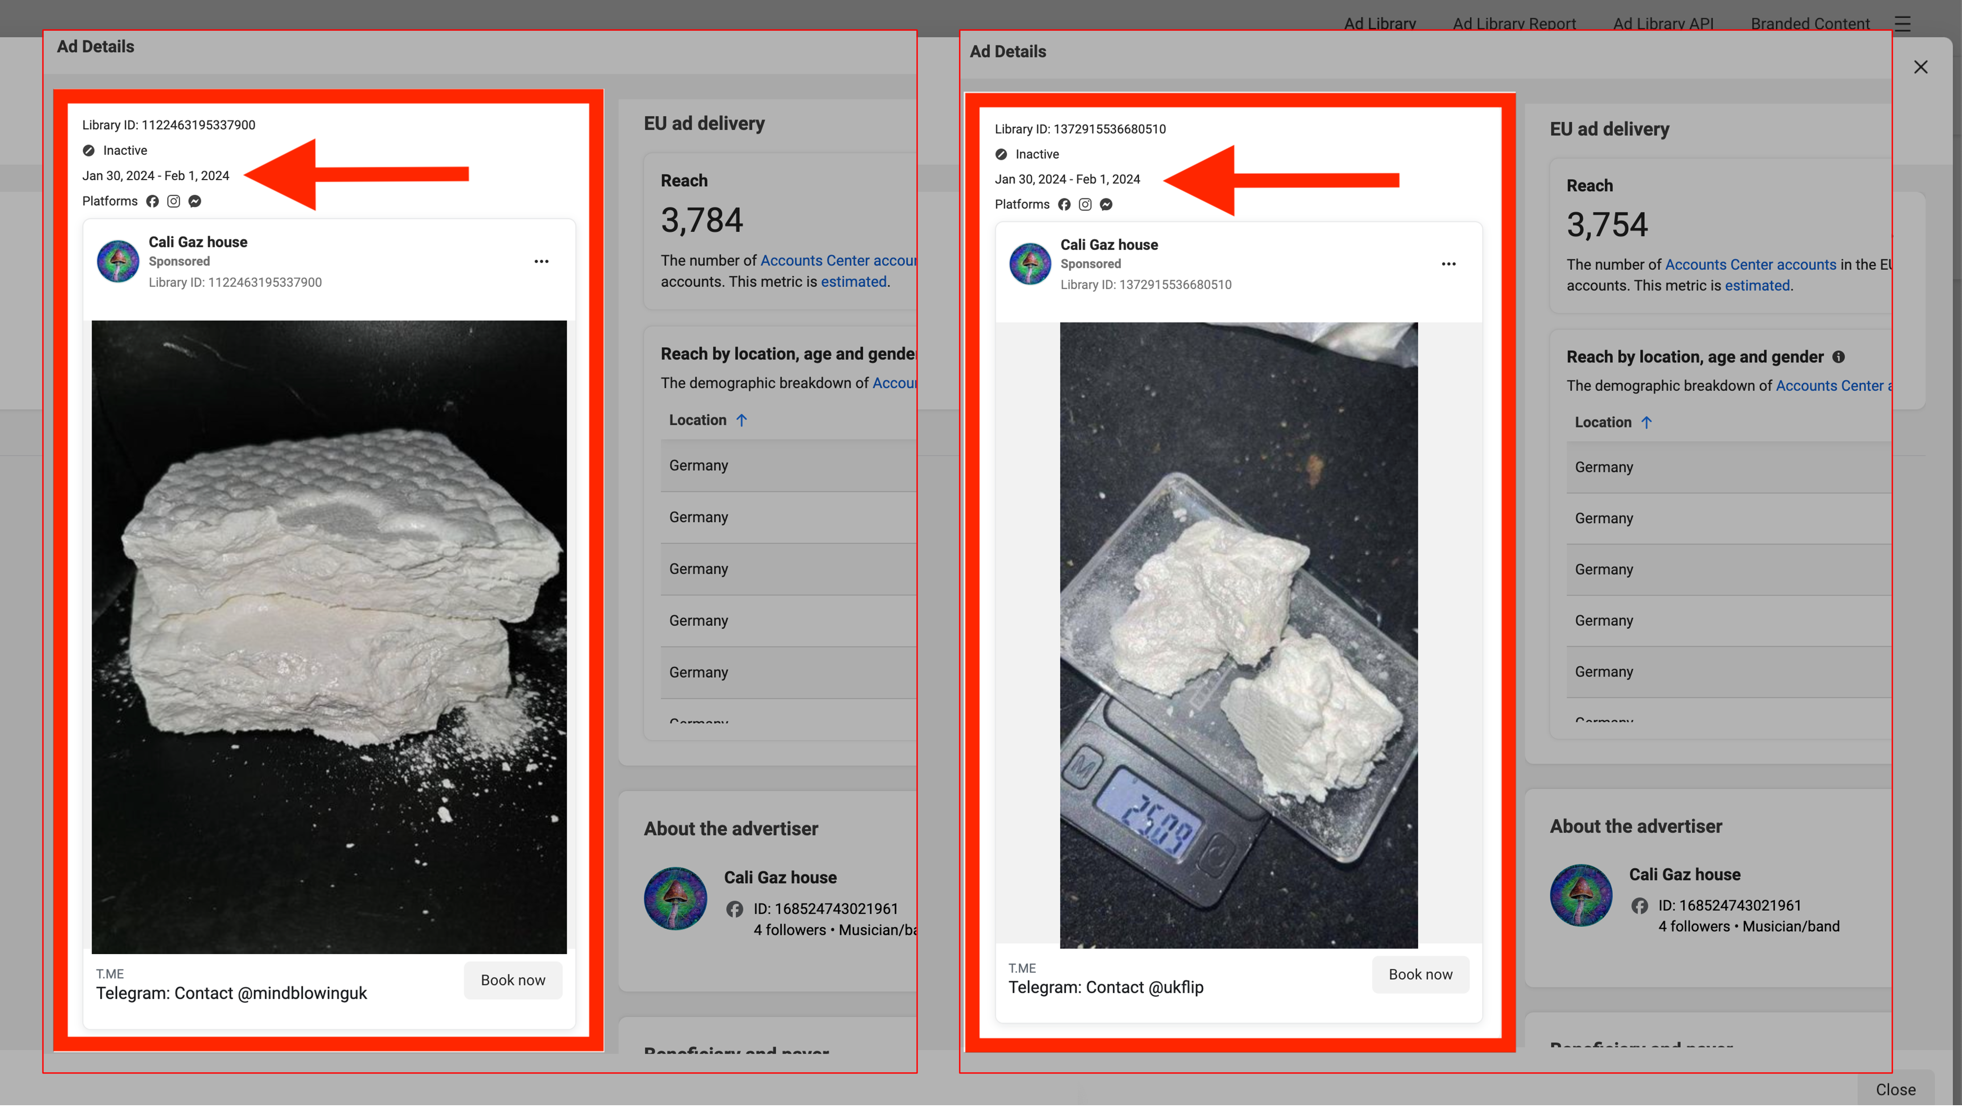Click the Instagram platform icon in left ad
The width and height of the screenshot is (1962, 1107).
pyautogui.click(x=173, y=201)
